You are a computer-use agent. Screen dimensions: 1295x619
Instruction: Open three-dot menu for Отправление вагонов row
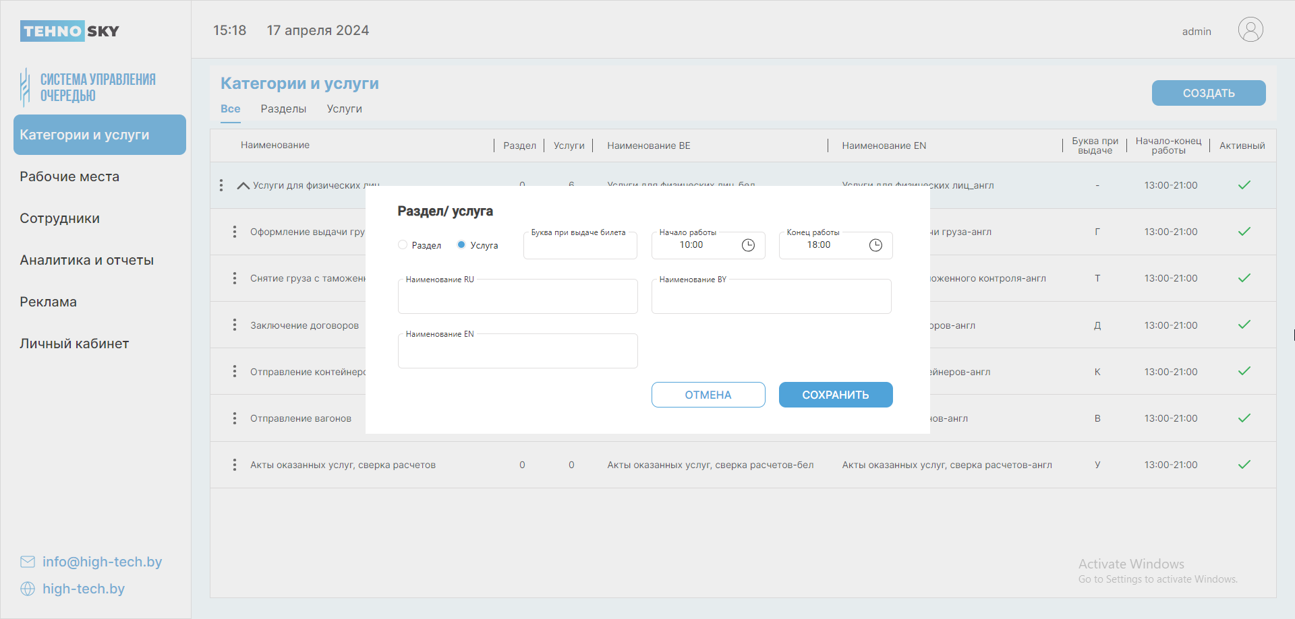(235, 418)
